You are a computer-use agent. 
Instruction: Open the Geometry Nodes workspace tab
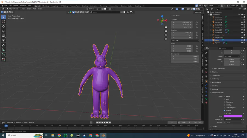pyautogui.click(x=127, y=6)
